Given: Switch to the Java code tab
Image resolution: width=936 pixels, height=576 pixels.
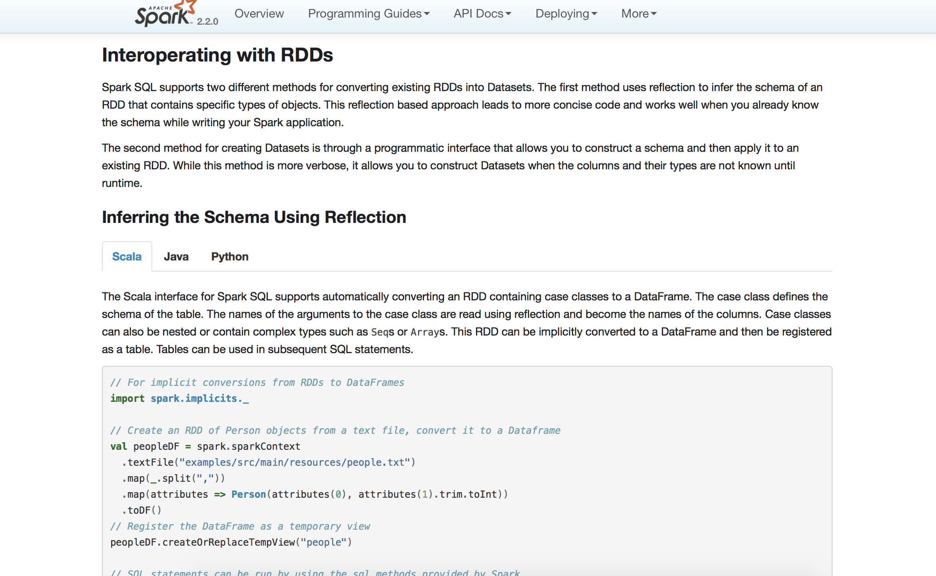Looking at the screenshot, I should (176, 256).
